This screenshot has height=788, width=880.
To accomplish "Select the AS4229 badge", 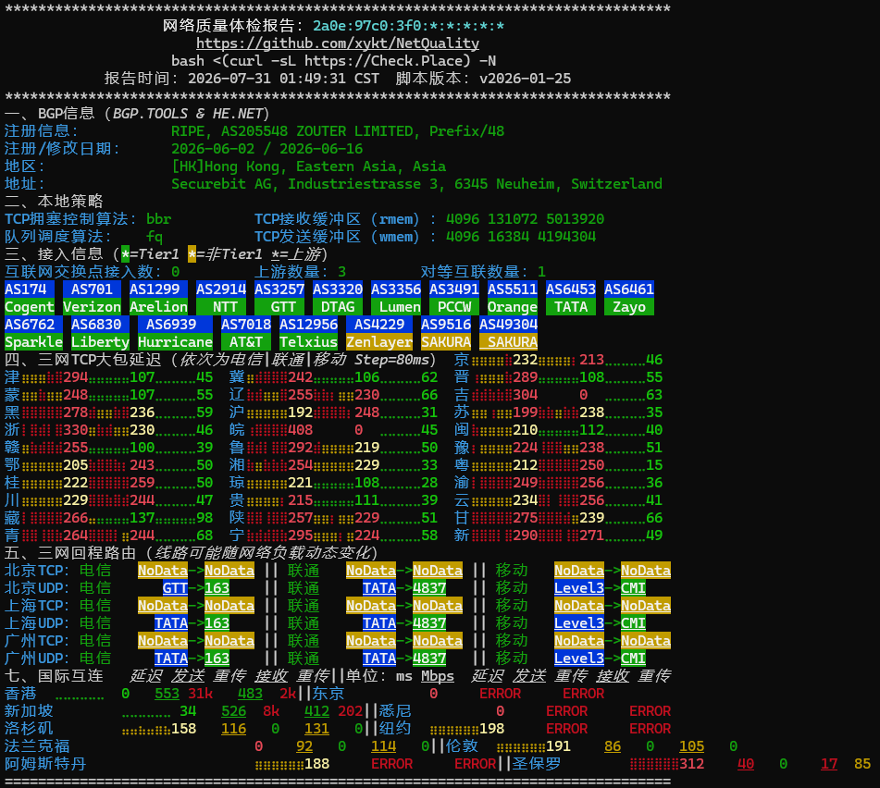I will tap(378, 325).
